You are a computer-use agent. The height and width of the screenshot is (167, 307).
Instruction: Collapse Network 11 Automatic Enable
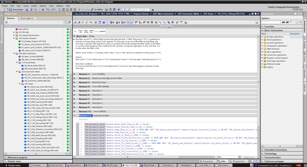[74, 116]
